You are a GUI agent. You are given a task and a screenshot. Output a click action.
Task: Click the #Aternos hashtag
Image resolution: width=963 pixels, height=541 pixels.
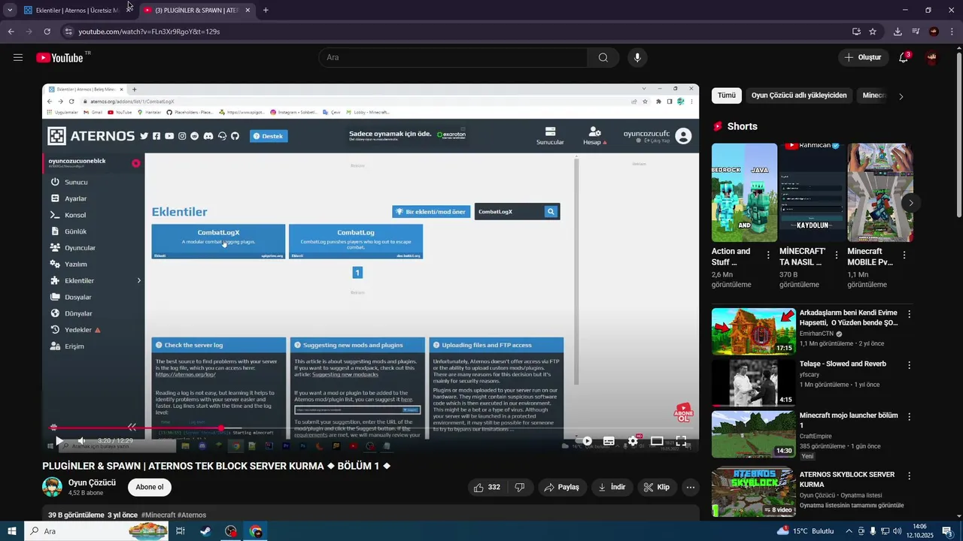192,515
